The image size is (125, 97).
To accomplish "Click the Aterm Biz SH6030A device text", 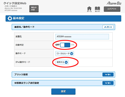I will (13, 8).
